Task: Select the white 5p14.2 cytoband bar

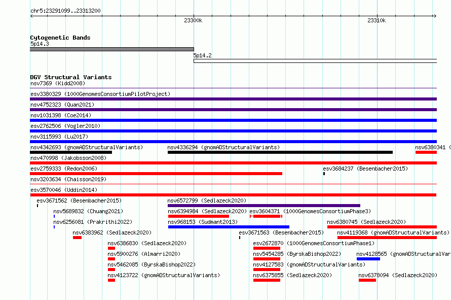Action: 315,61
